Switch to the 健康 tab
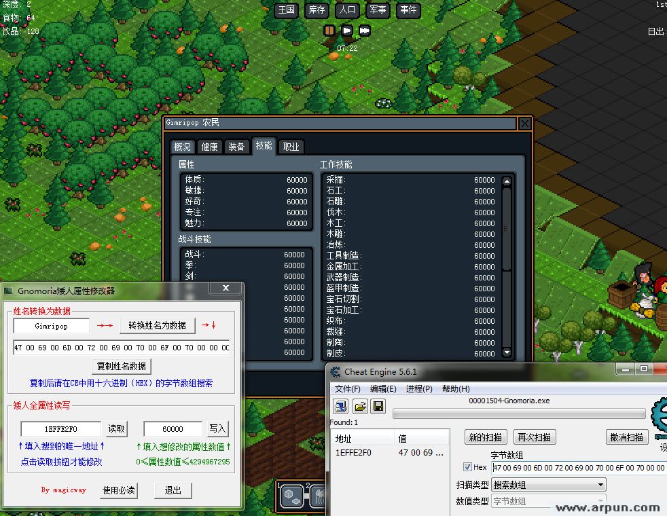The image size is (667, 516). [210, 147]
